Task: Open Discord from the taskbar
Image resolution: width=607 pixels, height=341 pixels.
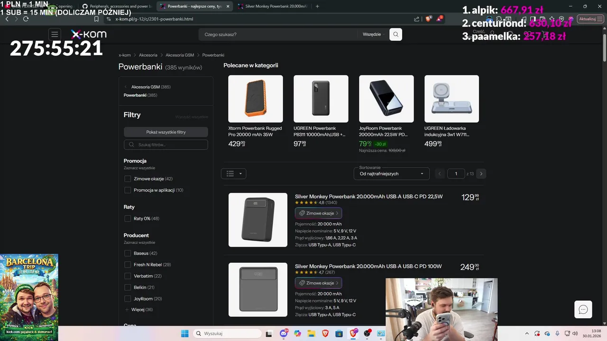Action: (x=284, y=333)
